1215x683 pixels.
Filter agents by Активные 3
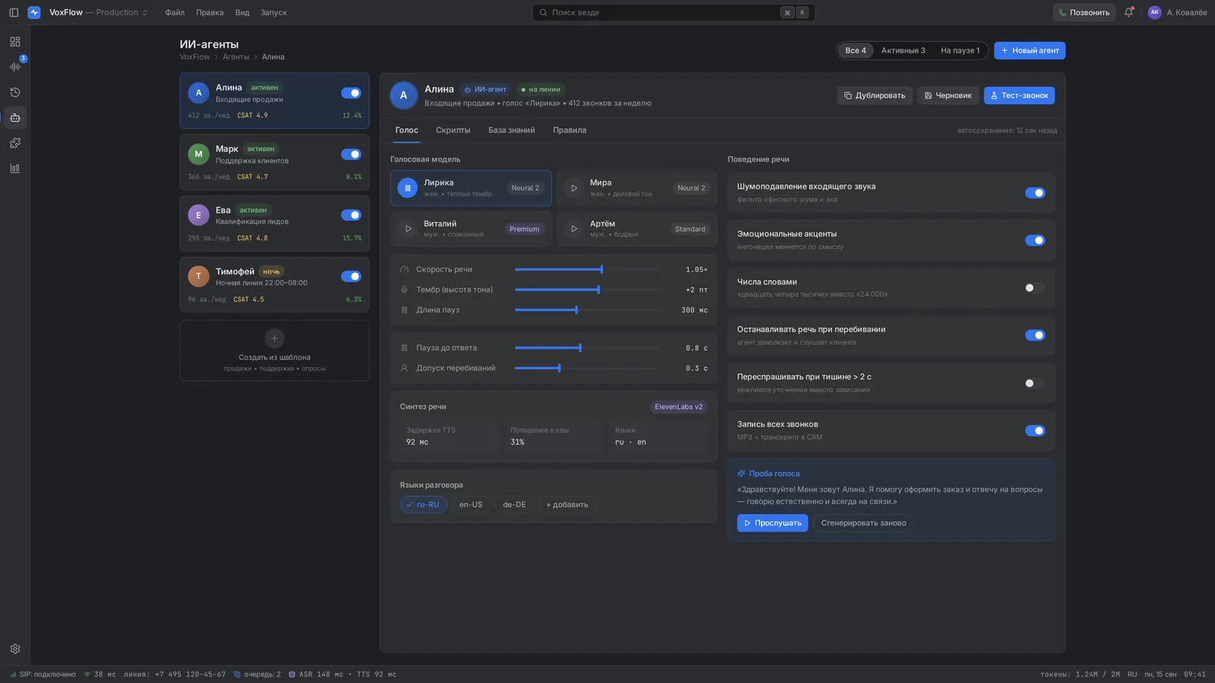point(903,51)
